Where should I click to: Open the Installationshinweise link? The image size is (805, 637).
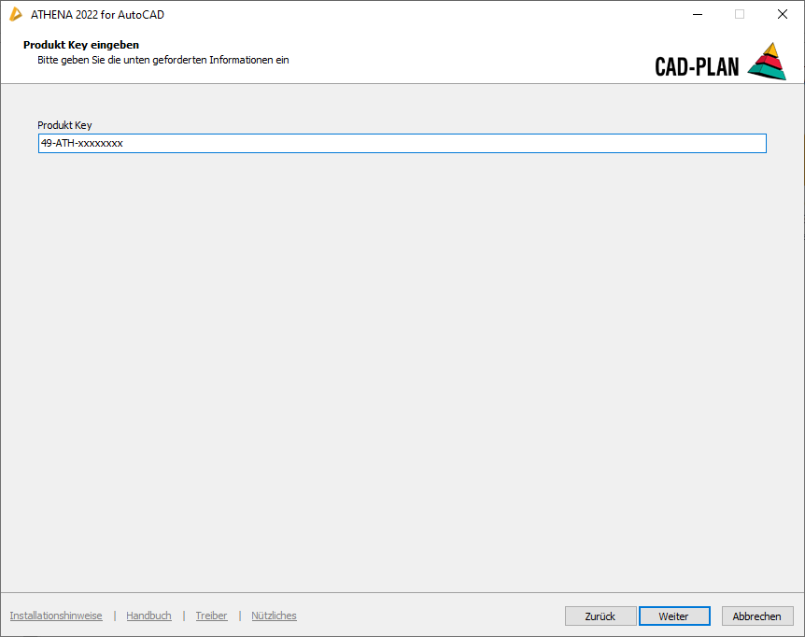tap(56, 616)
